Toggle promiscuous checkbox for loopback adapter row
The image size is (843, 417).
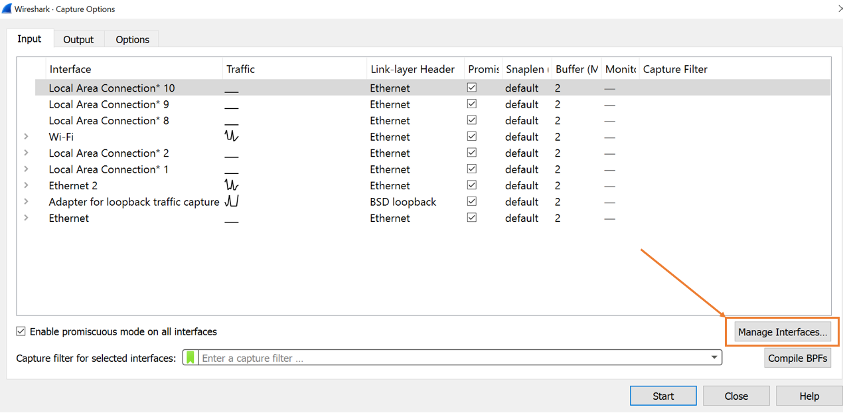coord(472,201)
